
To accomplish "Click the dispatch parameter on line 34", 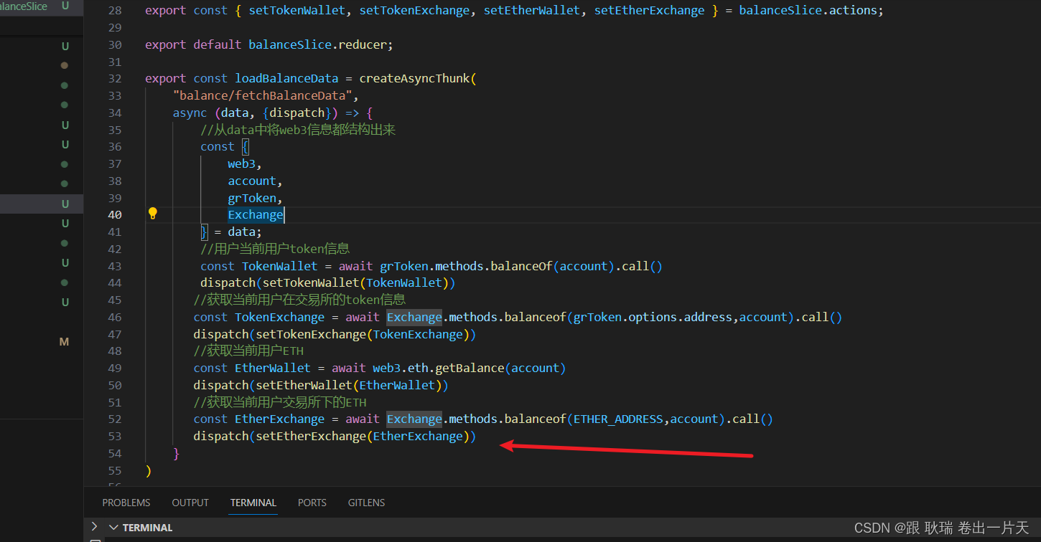I will (x=297, y=113).
